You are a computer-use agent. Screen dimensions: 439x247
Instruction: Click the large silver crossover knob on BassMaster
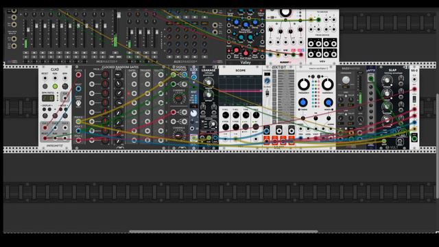346,80
